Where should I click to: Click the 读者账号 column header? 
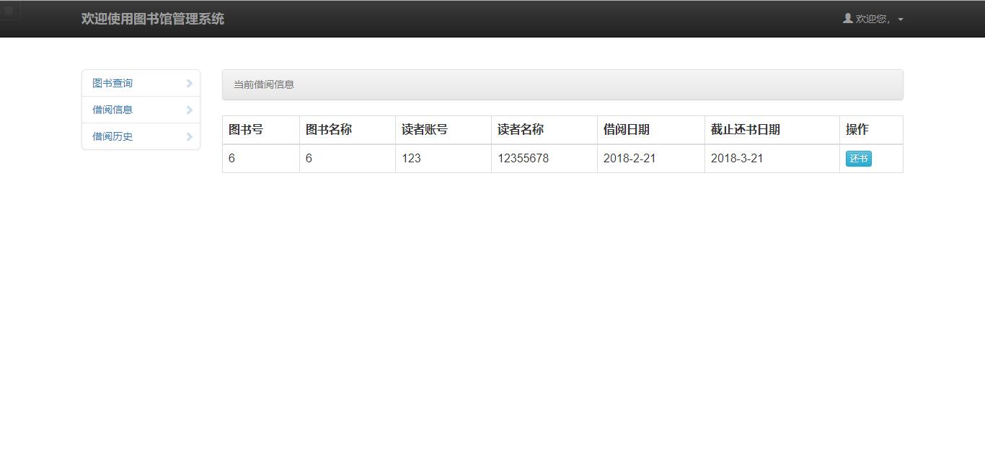[443, 130]
